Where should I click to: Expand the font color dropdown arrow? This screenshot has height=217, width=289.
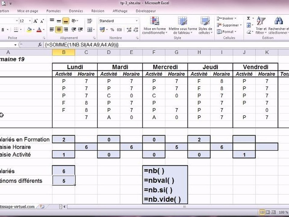click(x=44, y=30)
